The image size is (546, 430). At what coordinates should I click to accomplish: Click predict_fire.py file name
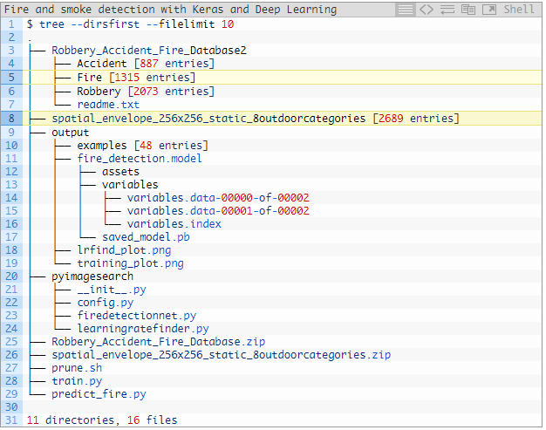[x=99, y=394]
